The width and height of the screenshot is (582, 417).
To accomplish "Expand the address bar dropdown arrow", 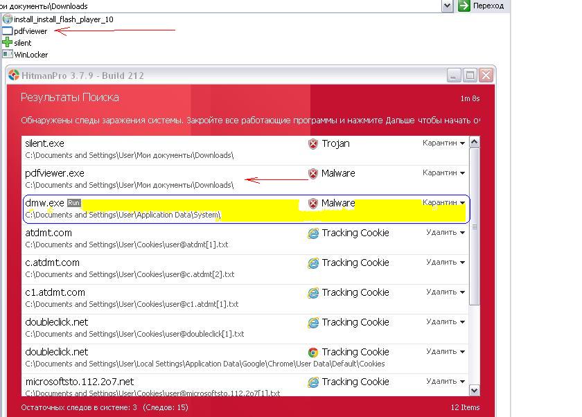I will 448,6.
